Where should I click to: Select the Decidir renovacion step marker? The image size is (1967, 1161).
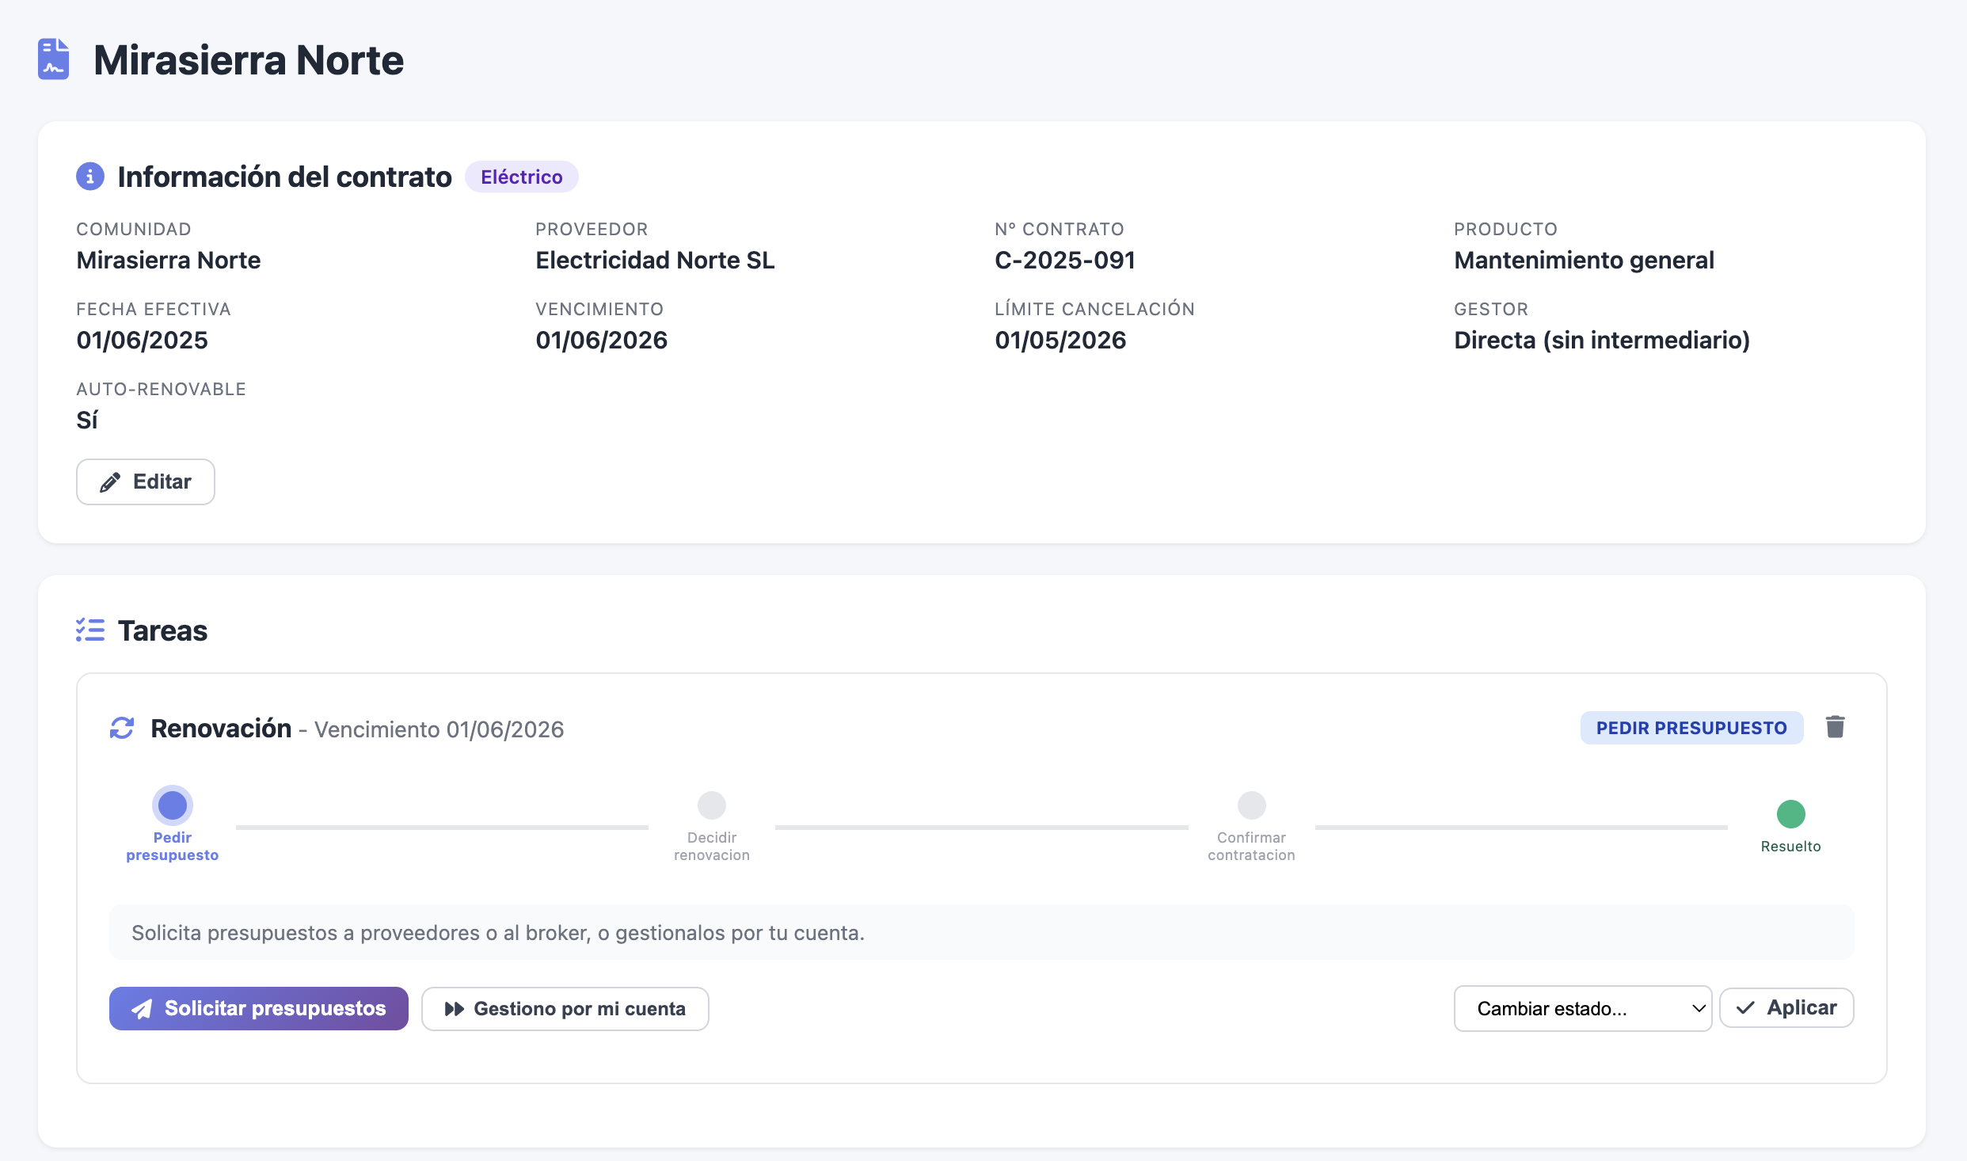coord(712,805)
